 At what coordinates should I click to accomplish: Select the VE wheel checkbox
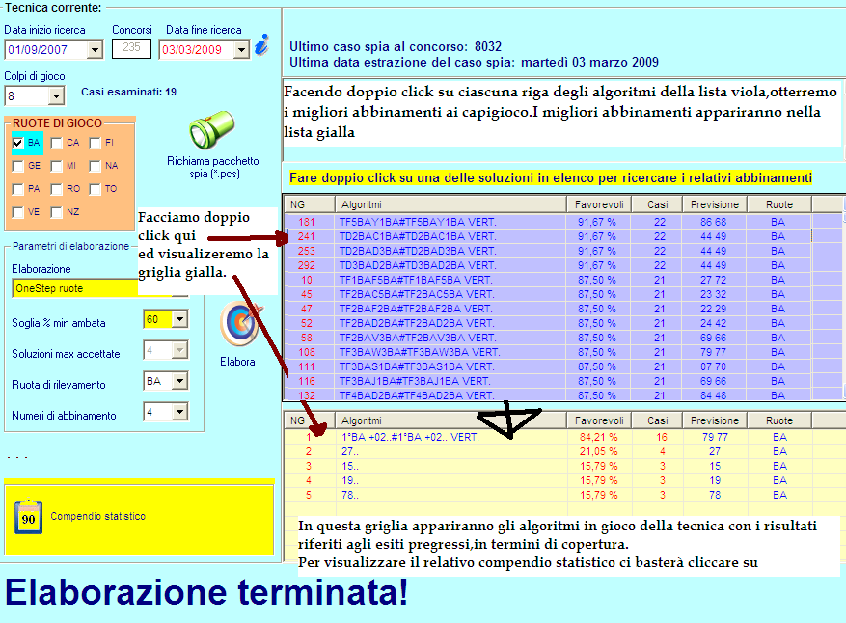17,212
